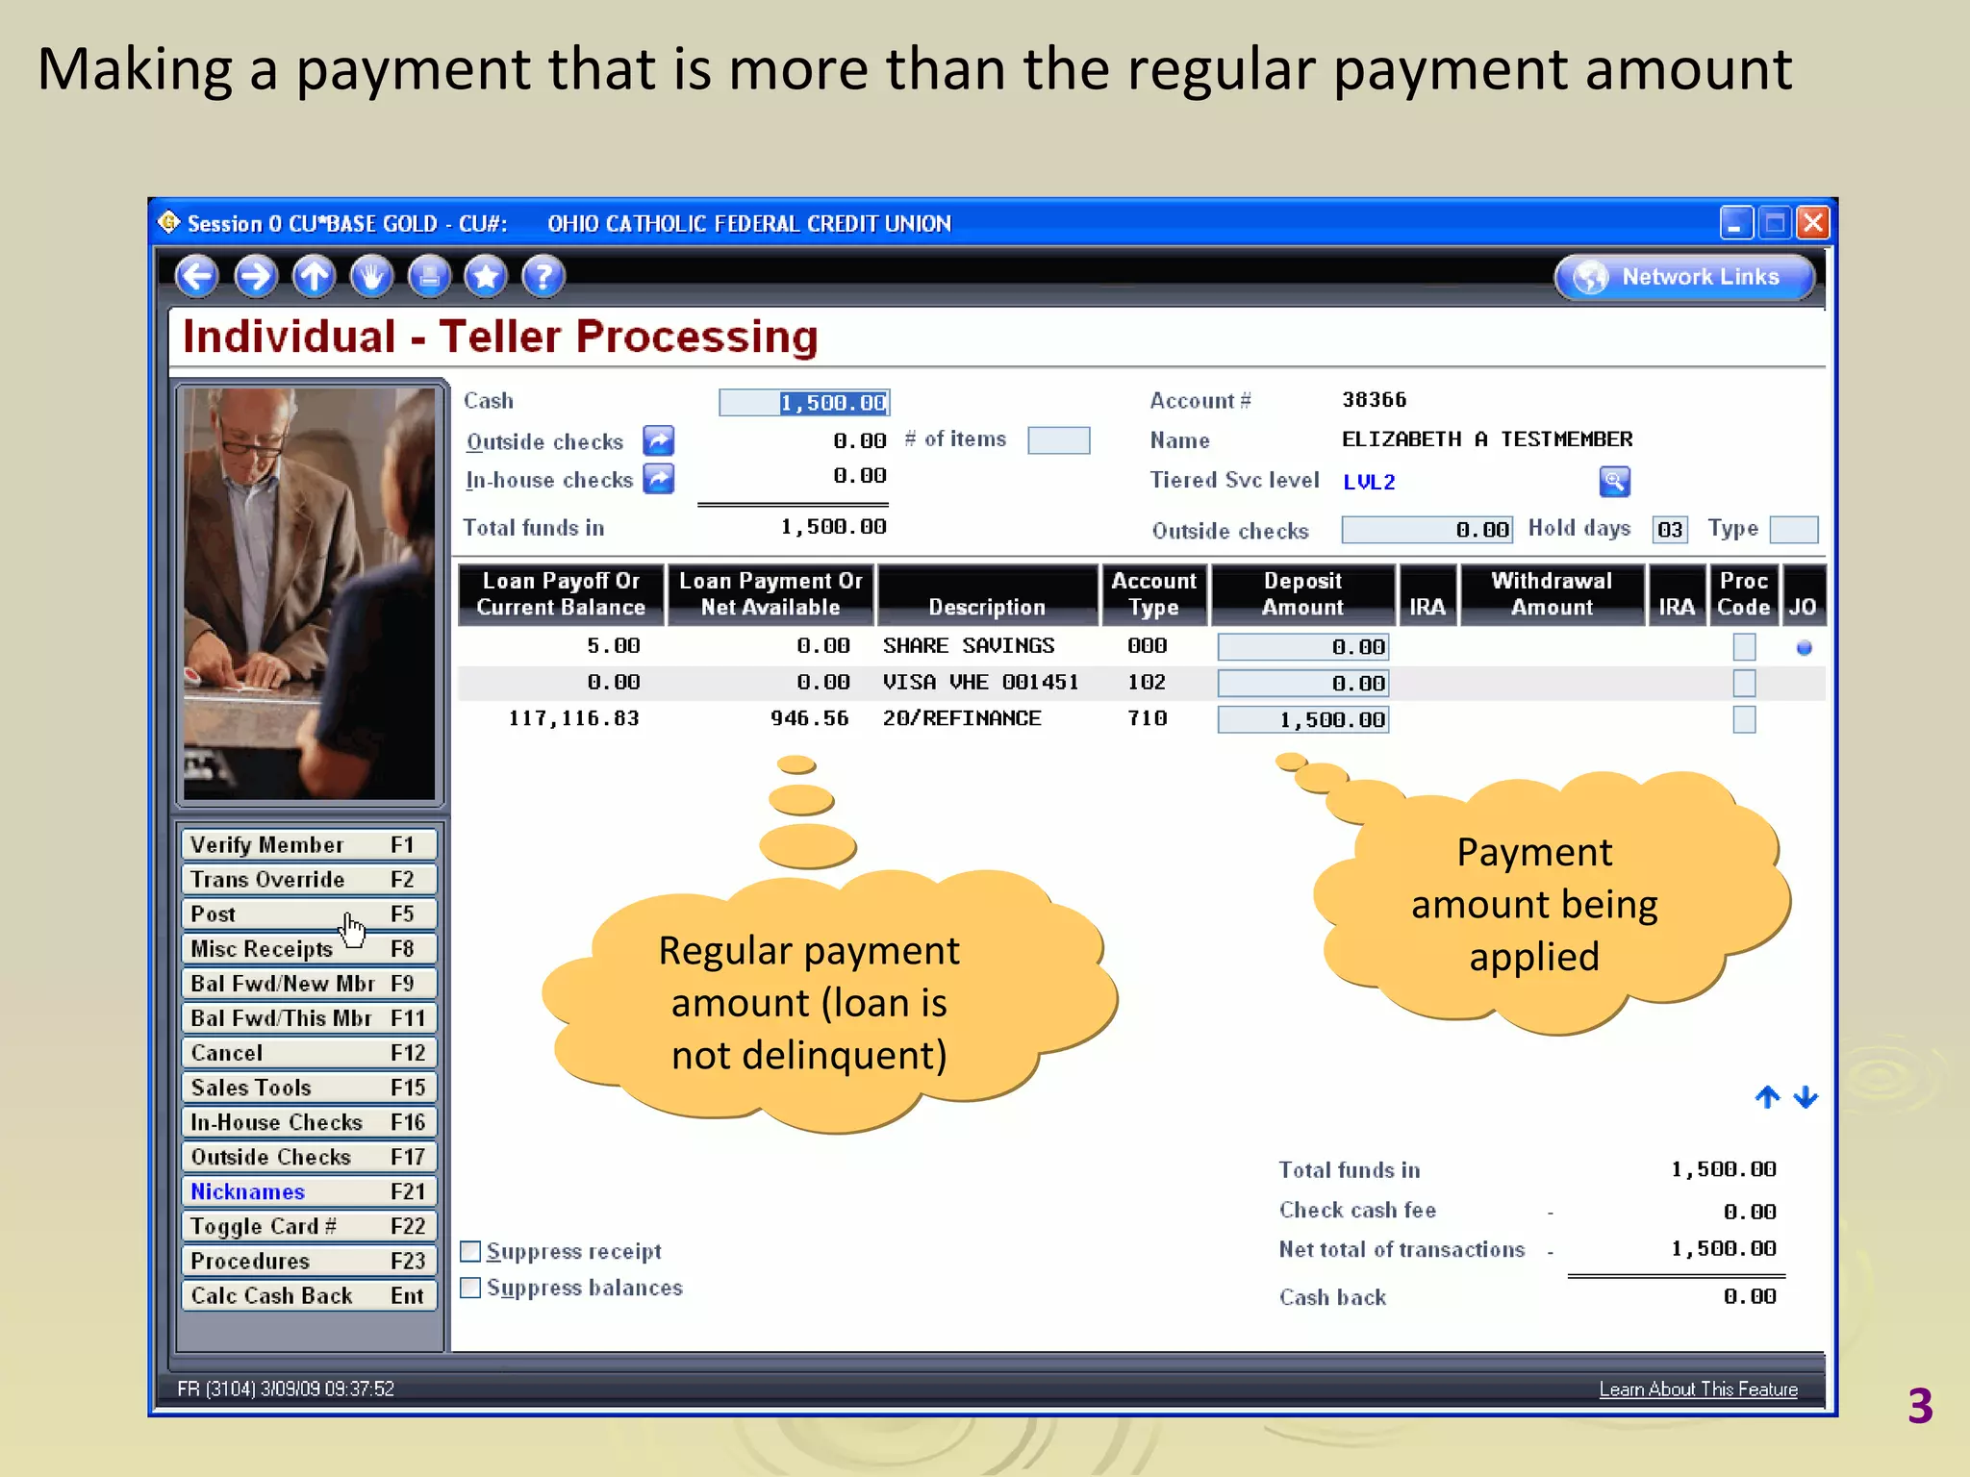Click the Withdrawal Amount column header
This screenshot has height=1477, width=1970.
(x=1552, y=594)
